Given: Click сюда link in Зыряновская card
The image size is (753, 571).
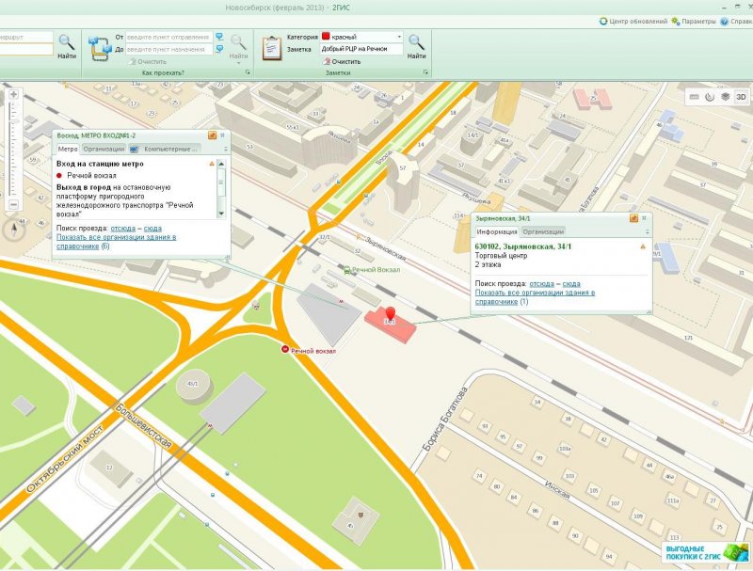Looking at the screenshot, I should coord(571,284).
